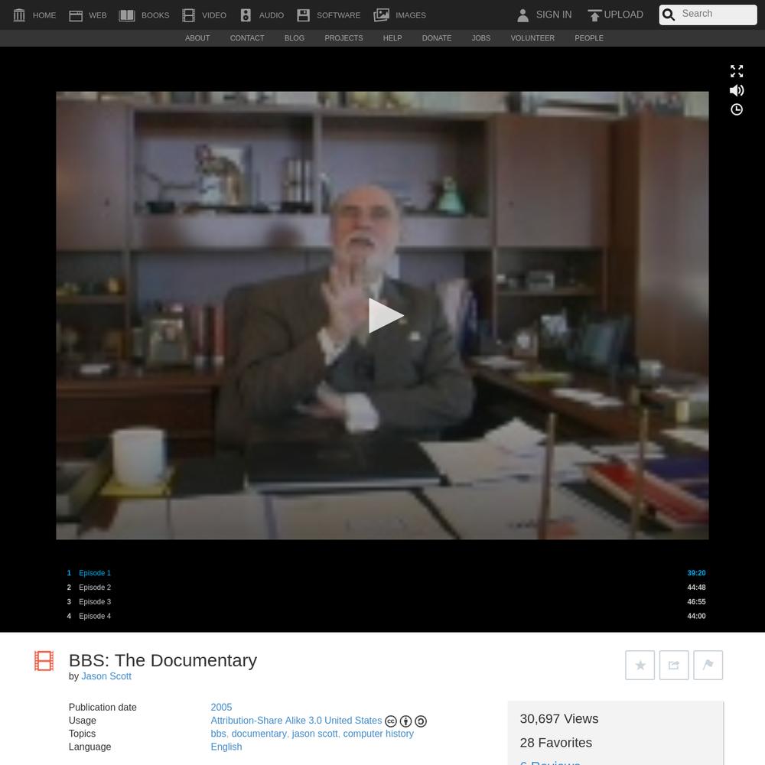The width and height of the screenshot is (765, 765).
Task: Open the Jason Scott author link
Action: (106, 676)
